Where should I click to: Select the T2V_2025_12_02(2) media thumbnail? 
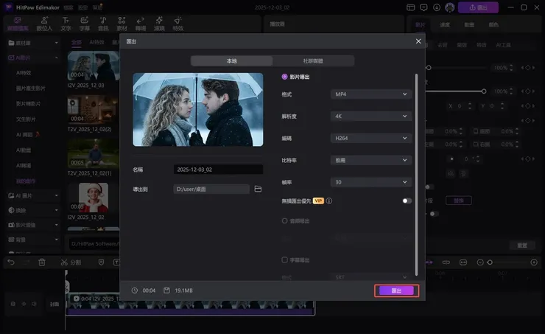94,110
